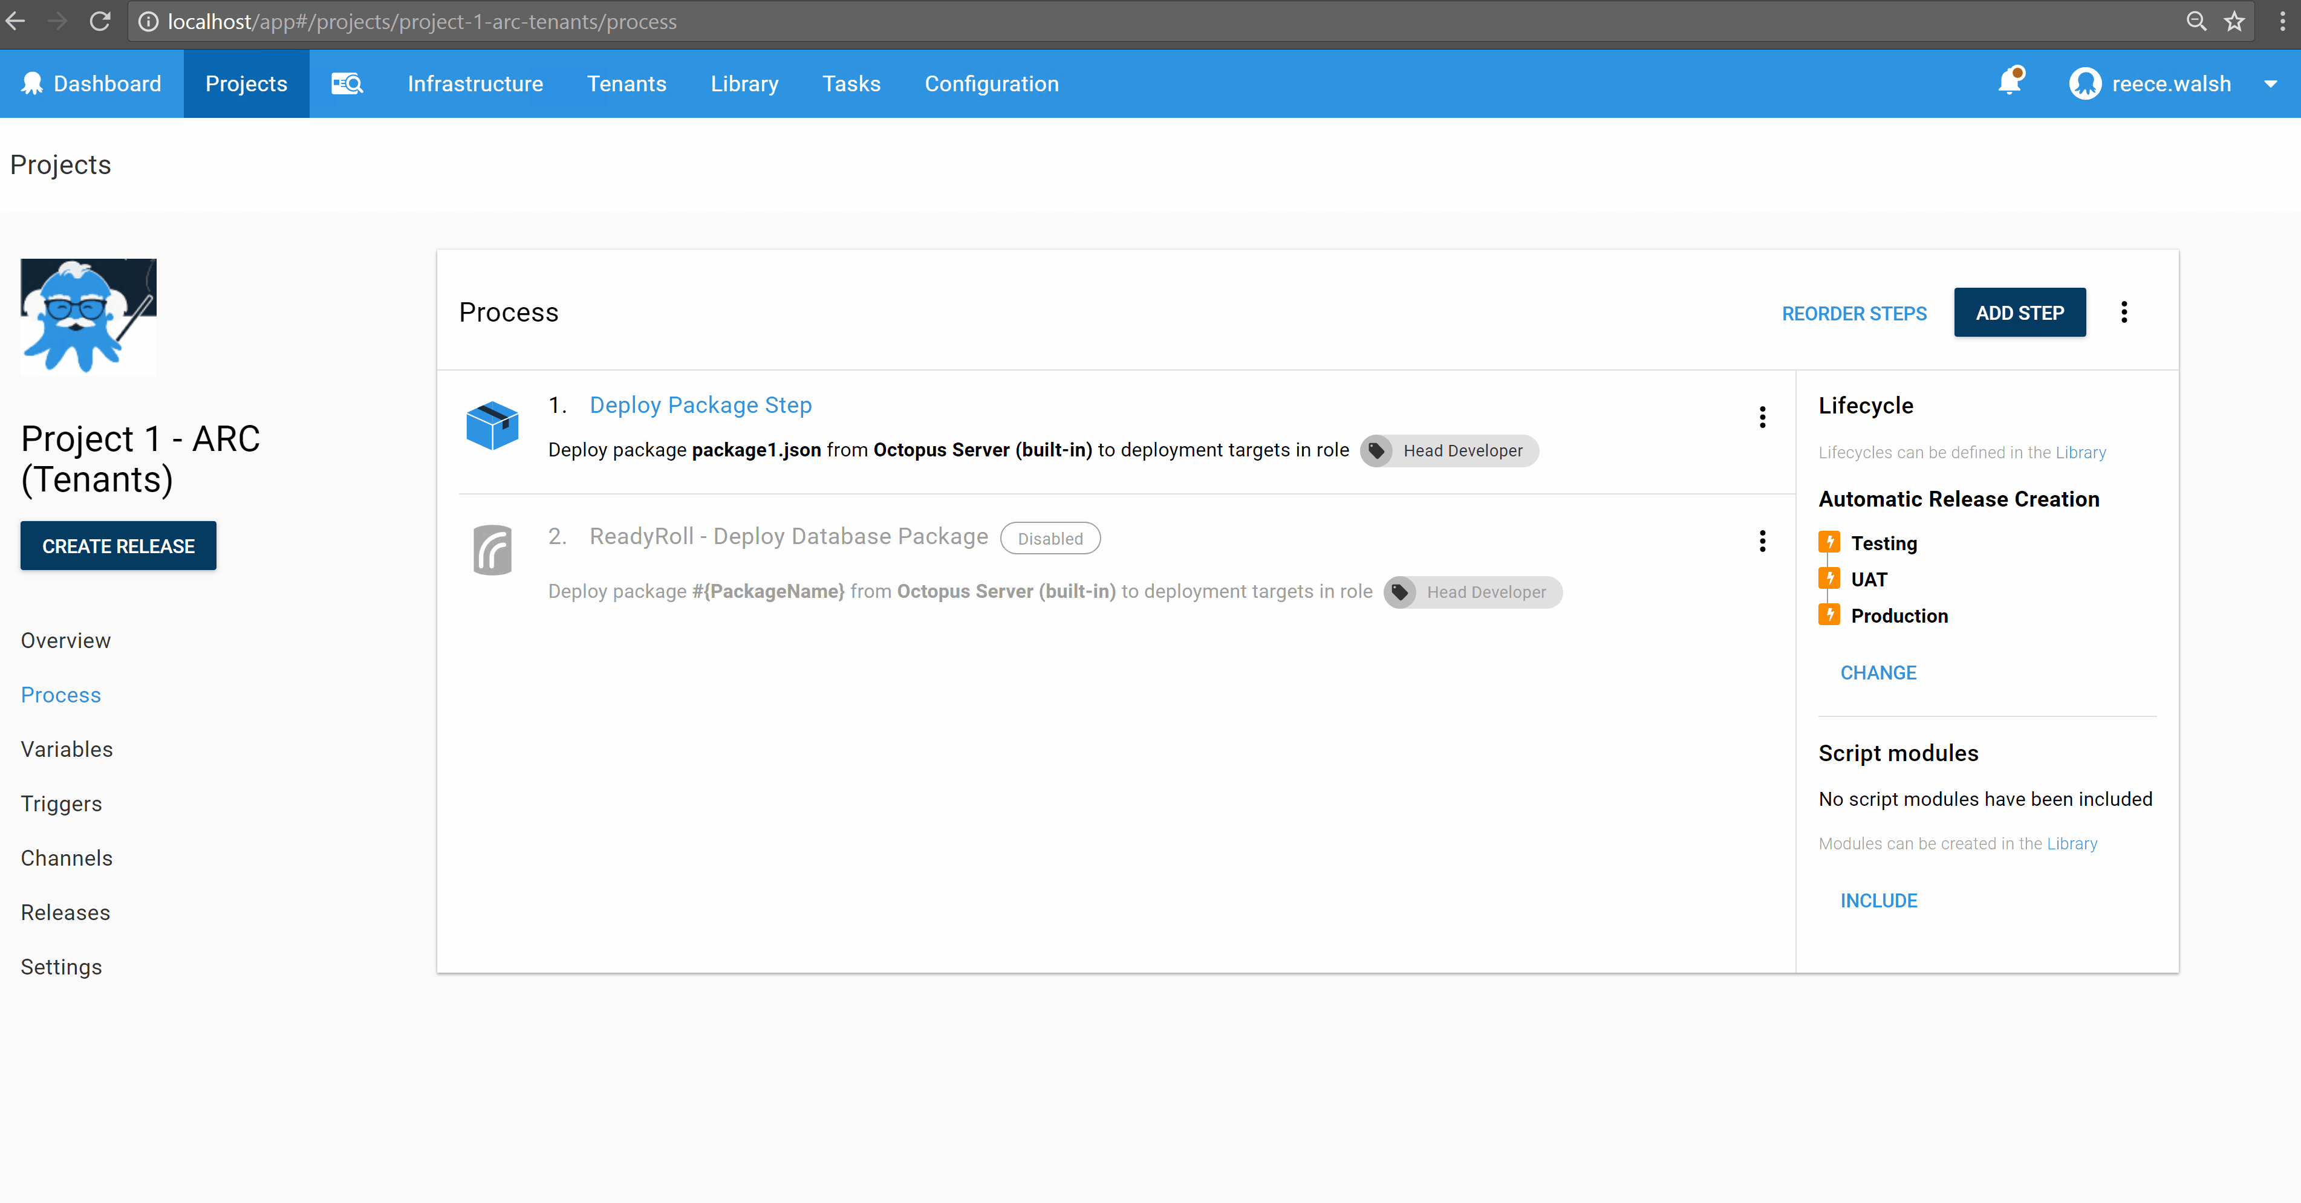Click the browser bookmark star icon
The image size is (2301, 1203).
(2235, 21)
